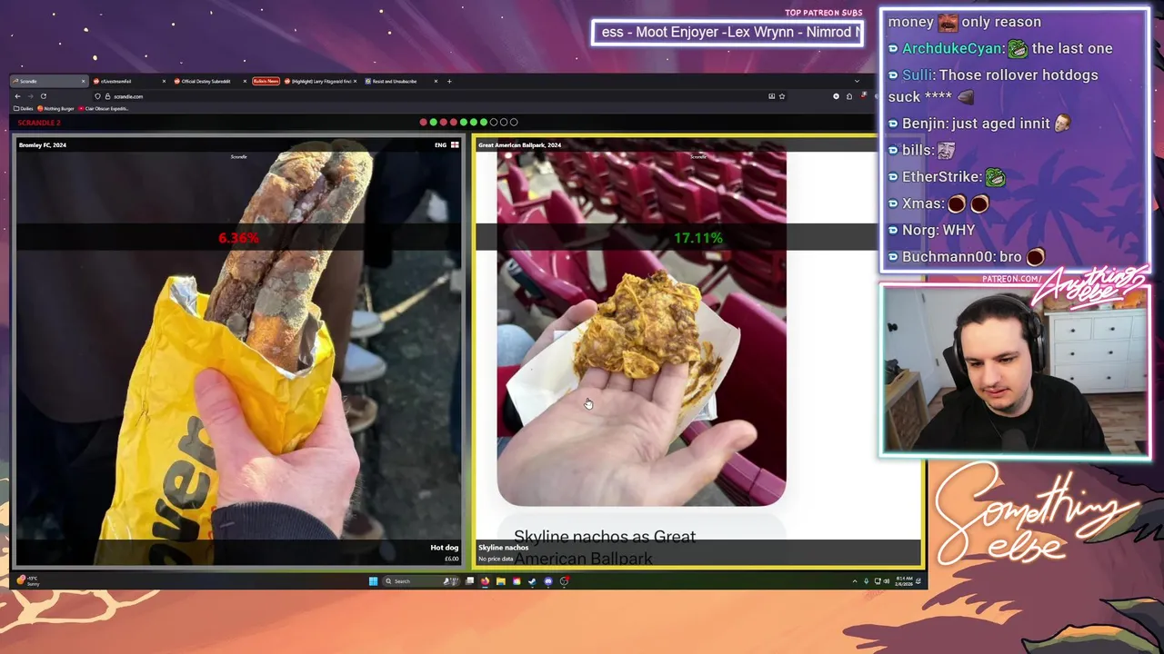Open Steam from the taskbar
This screenshot has width=1164, height=654.
532,580
